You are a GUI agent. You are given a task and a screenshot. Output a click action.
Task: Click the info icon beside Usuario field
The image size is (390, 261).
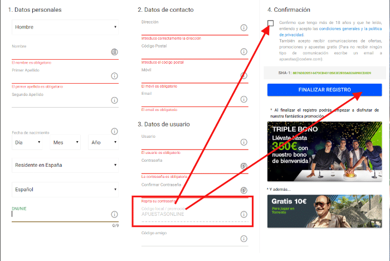point(244,142)
